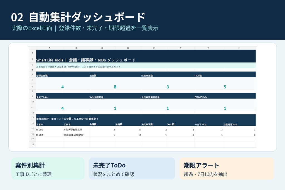This screenshot has height=190, width=285.
Task: Click the value 1 under 7日以内ToDo
Action: (x=225, y=108)
